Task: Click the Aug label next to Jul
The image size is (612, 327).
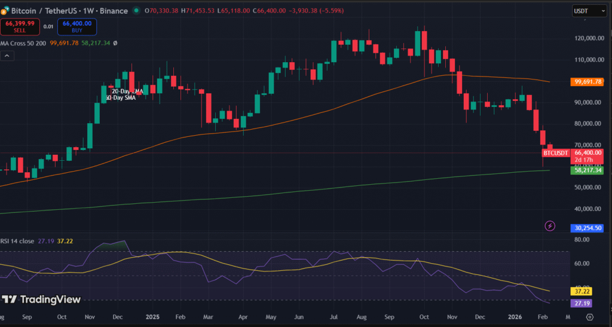Action: point(362,317)
